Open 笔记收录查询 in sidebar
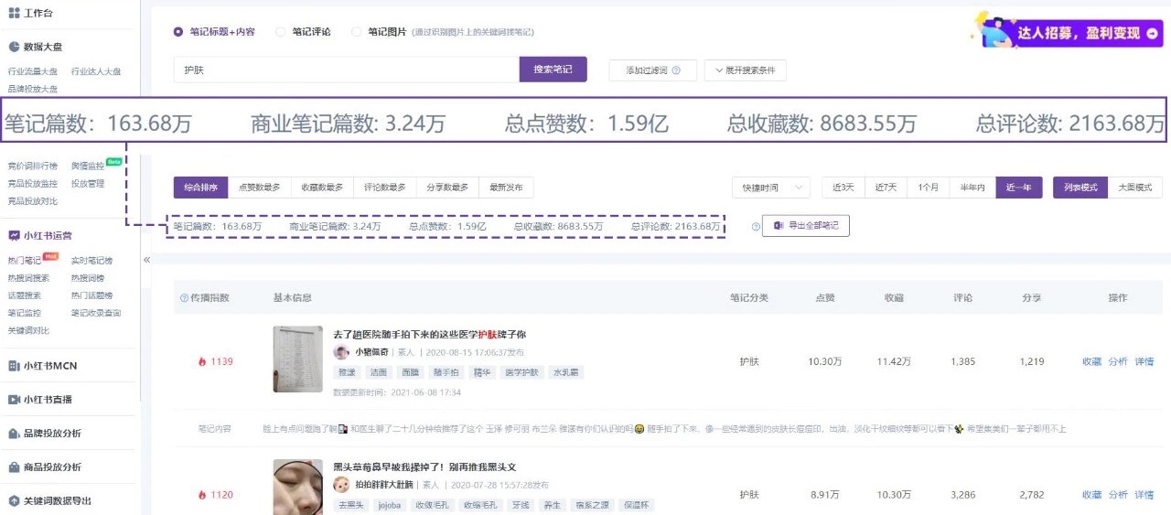The image size is (1171, 515). [96, 313]
